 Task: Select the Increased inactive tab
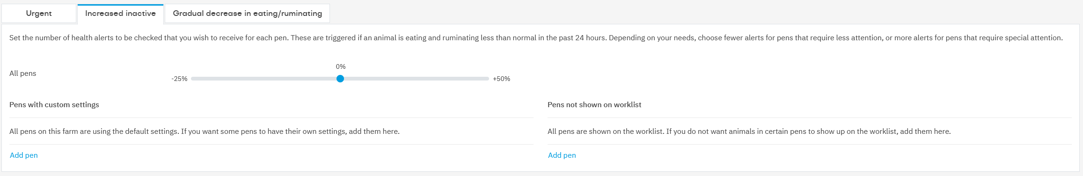coord(120,13)
